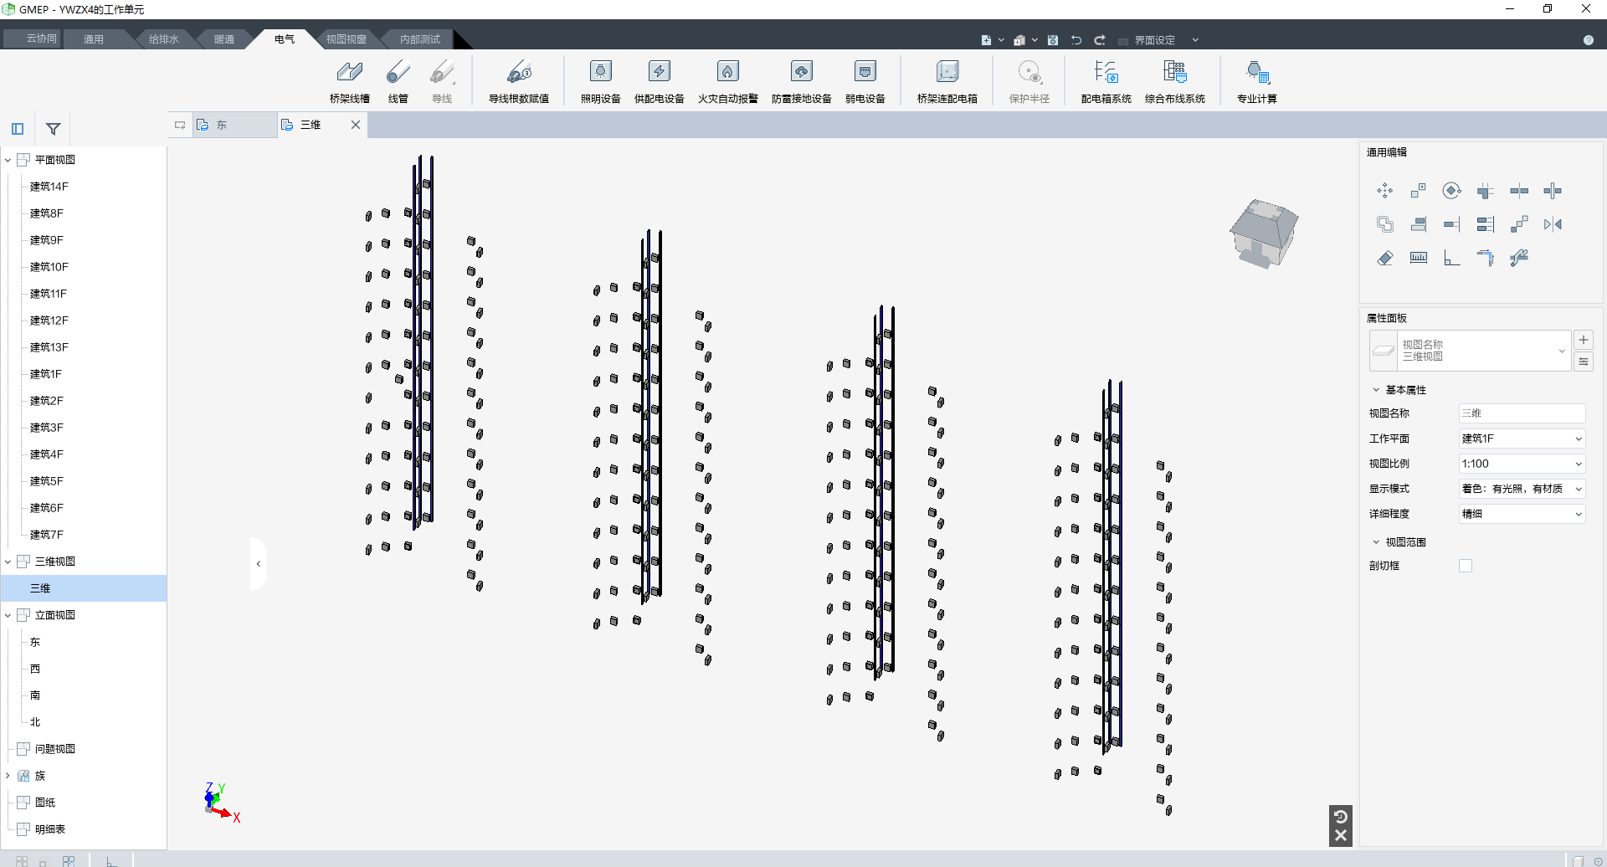
Task: Open the 工作平面 建筑1F dropdown
Action: (1522, 439)
